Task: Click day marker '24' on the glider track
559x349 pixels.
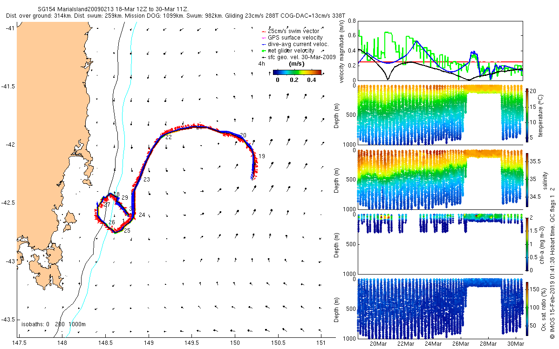Action: coord(142,215)
